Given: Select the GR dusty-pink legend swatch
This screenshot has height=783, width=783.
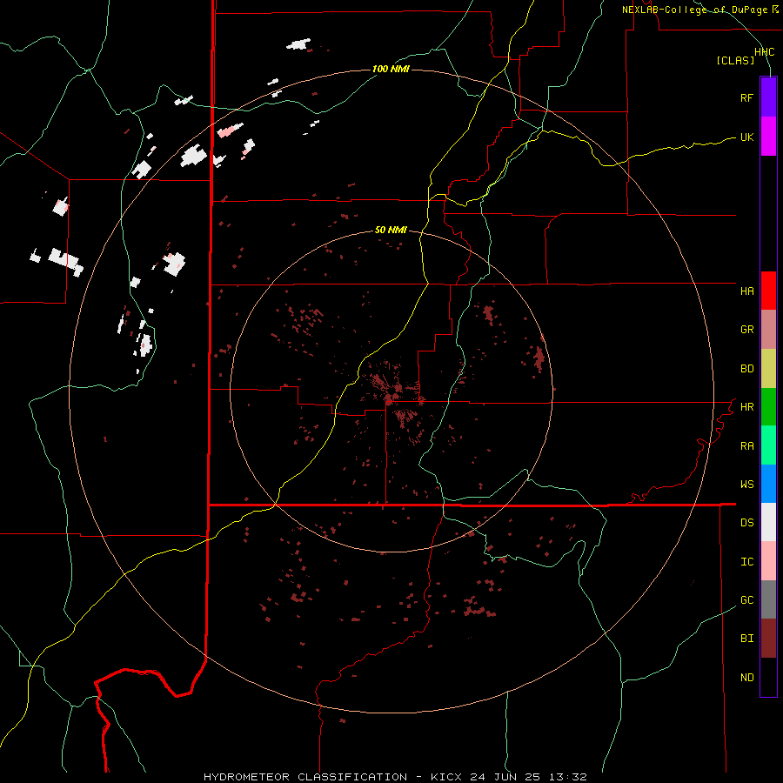Looking at the screenshot, I should [768, 330].
